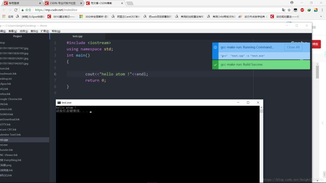Click the red 博客 button in the CSDN page
This screenshot has height=183, width=326.
pyautogui.click(x=316, y=44)
